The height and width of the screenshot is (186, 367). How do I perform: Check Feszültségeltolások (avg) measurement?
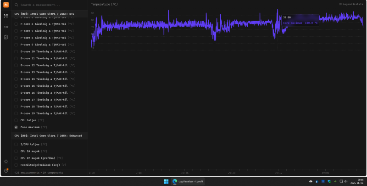[x=16, y=165]
